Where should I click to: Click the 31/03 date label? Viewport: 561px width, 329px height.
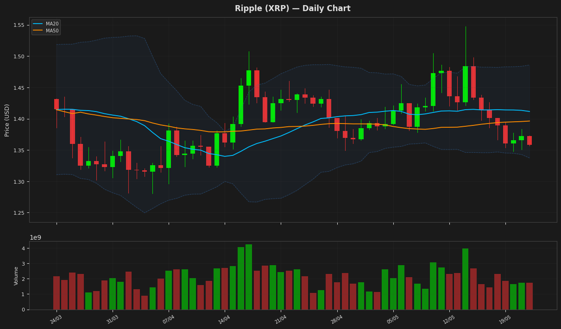(112, 319)
